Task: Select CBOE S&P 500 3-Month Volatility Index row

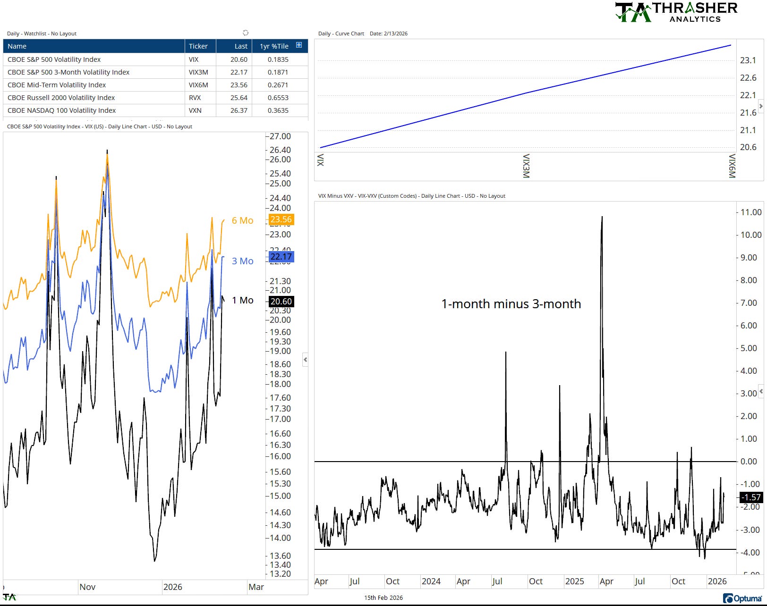Action: [x=155, y=72]
